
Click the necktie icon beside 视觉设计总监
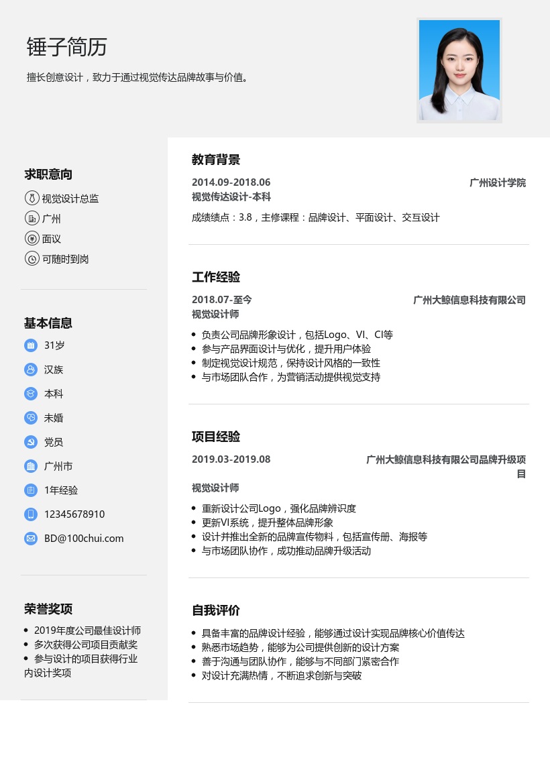tap(32, 198)
